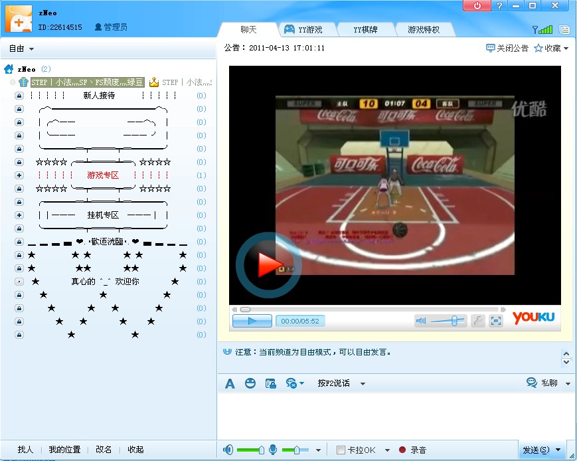
Task: Open the 自由 mode dropdown
Action: point(21,48)
